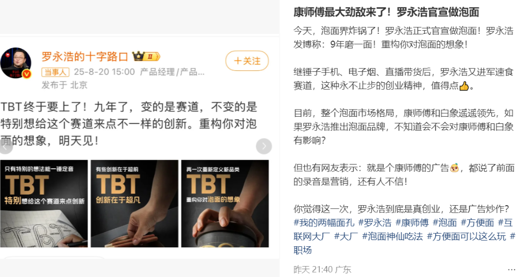
Task: Go to previous image with left arrow
Action: point(5,146)
